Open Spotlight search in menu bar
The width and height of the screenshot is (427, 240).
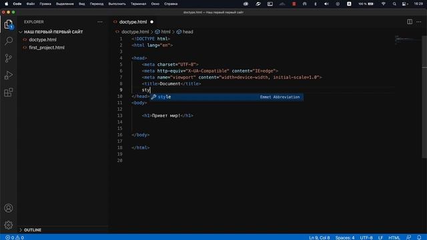[394, 4]
